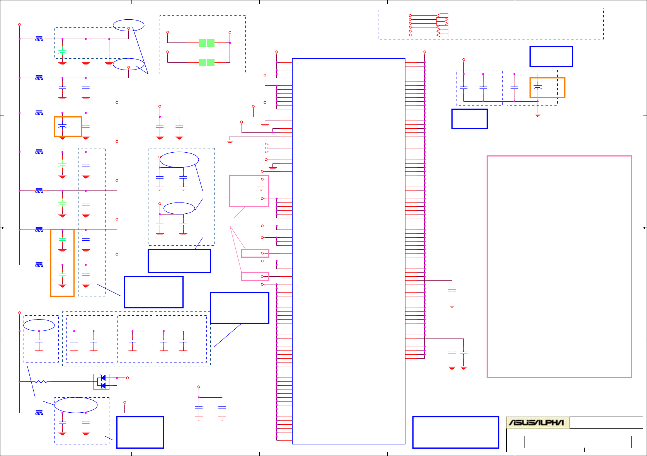Select the ground symbol under top-right capacitor group
The height and width of the screenshot is (456, 647).
tap(537, 114)
